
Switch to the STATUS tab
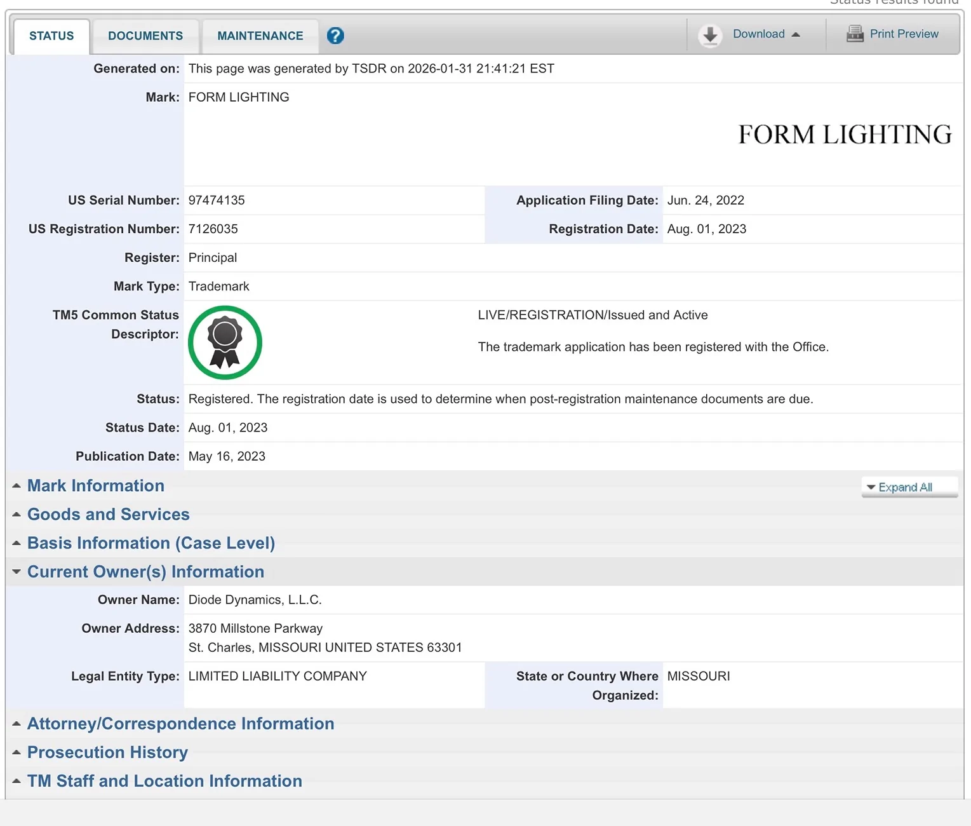tap(51, 36)
